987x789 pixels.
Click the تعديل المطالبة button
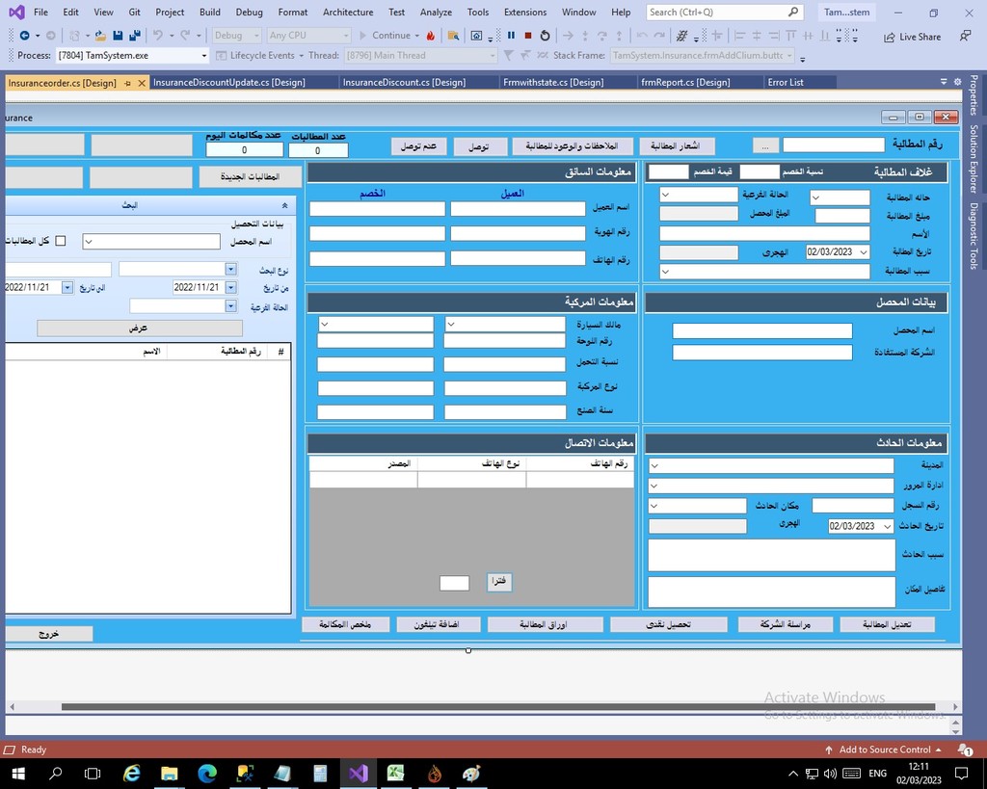tap(887, 624)
